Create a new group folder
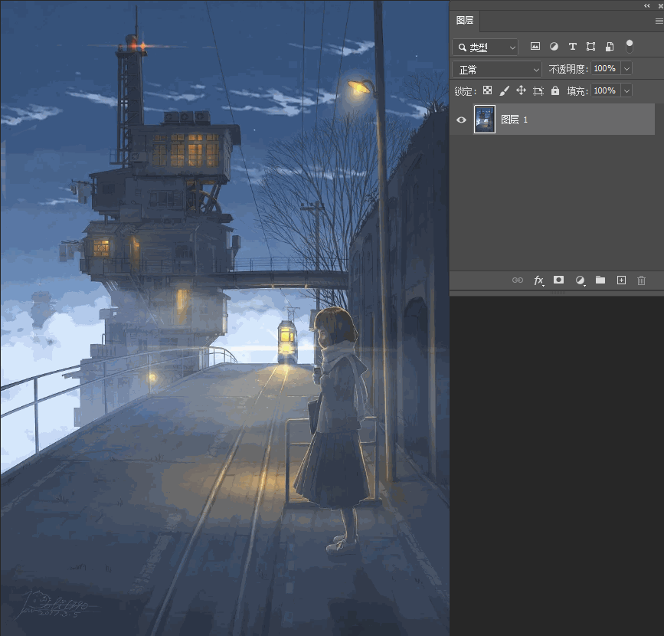 tap(600, 280)
